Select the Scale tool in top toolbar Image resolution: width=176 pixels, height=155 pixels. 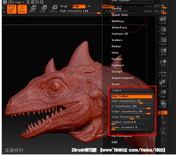(x=43, y=9)
